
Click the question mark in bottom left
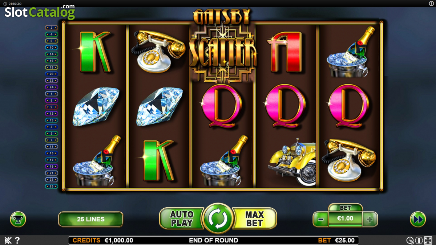(17, 240)
